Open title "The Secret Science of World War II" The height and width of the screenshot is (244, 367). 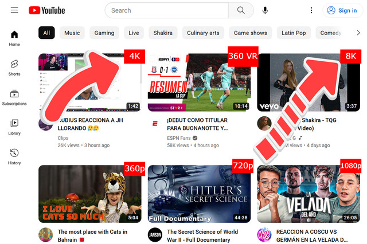[x=202, y=235]
